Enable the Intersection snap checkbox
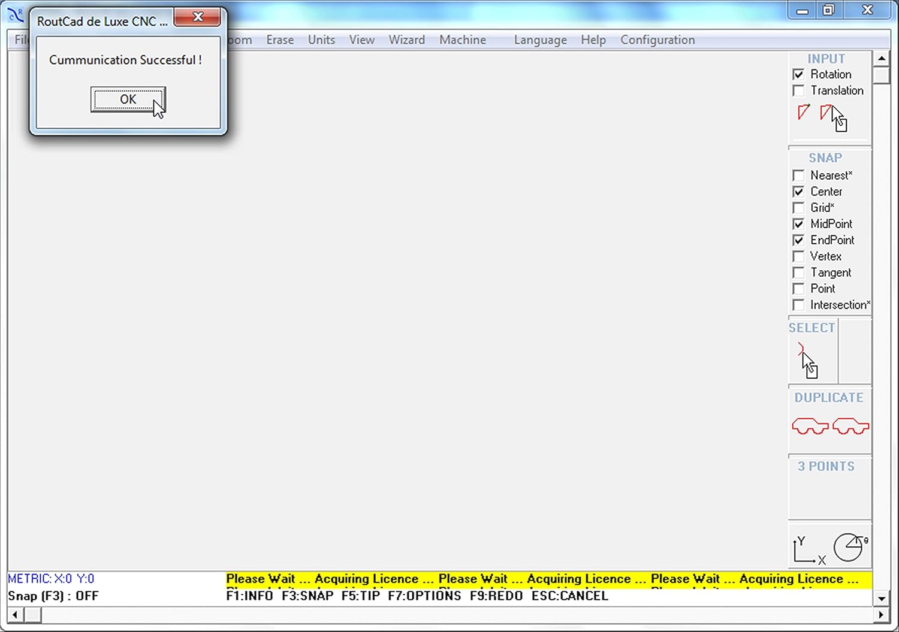899x632 pixels. point(798,305)
